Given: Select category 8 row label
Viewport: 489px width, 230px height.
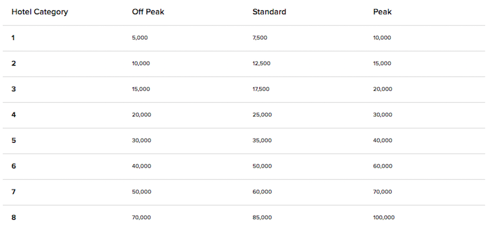Looking at the screenshot, I should coord(13,218).
